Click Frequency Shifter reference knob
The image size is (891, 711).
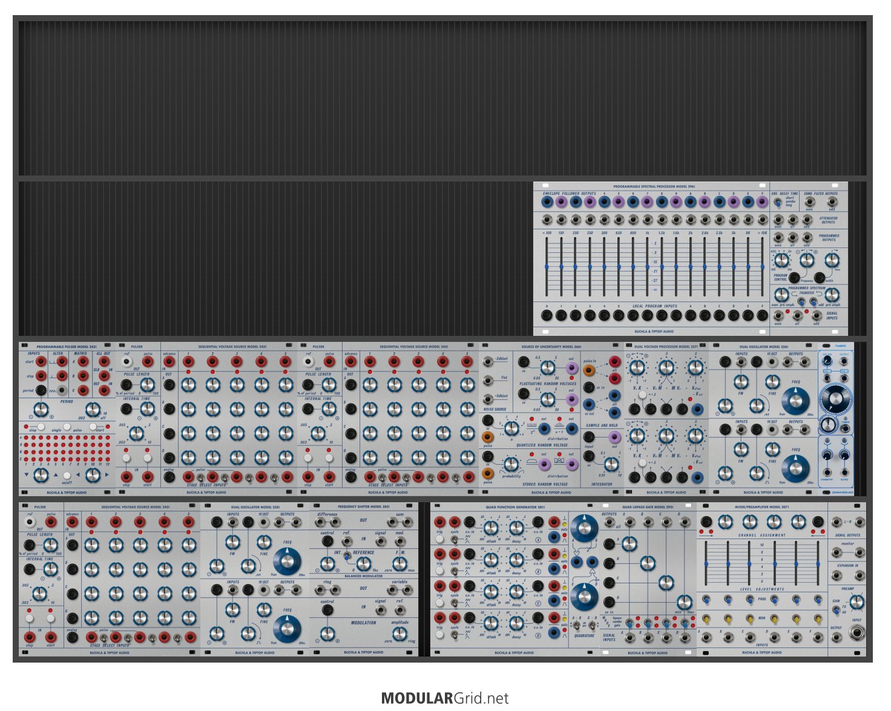(x=363, y=565)
